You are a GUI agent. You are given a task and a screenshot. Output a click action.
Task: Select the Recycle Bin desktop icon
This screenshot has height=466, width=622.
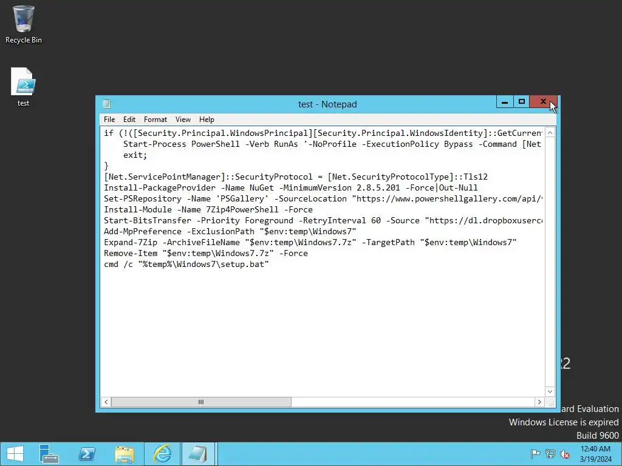(x=24, y=24)
